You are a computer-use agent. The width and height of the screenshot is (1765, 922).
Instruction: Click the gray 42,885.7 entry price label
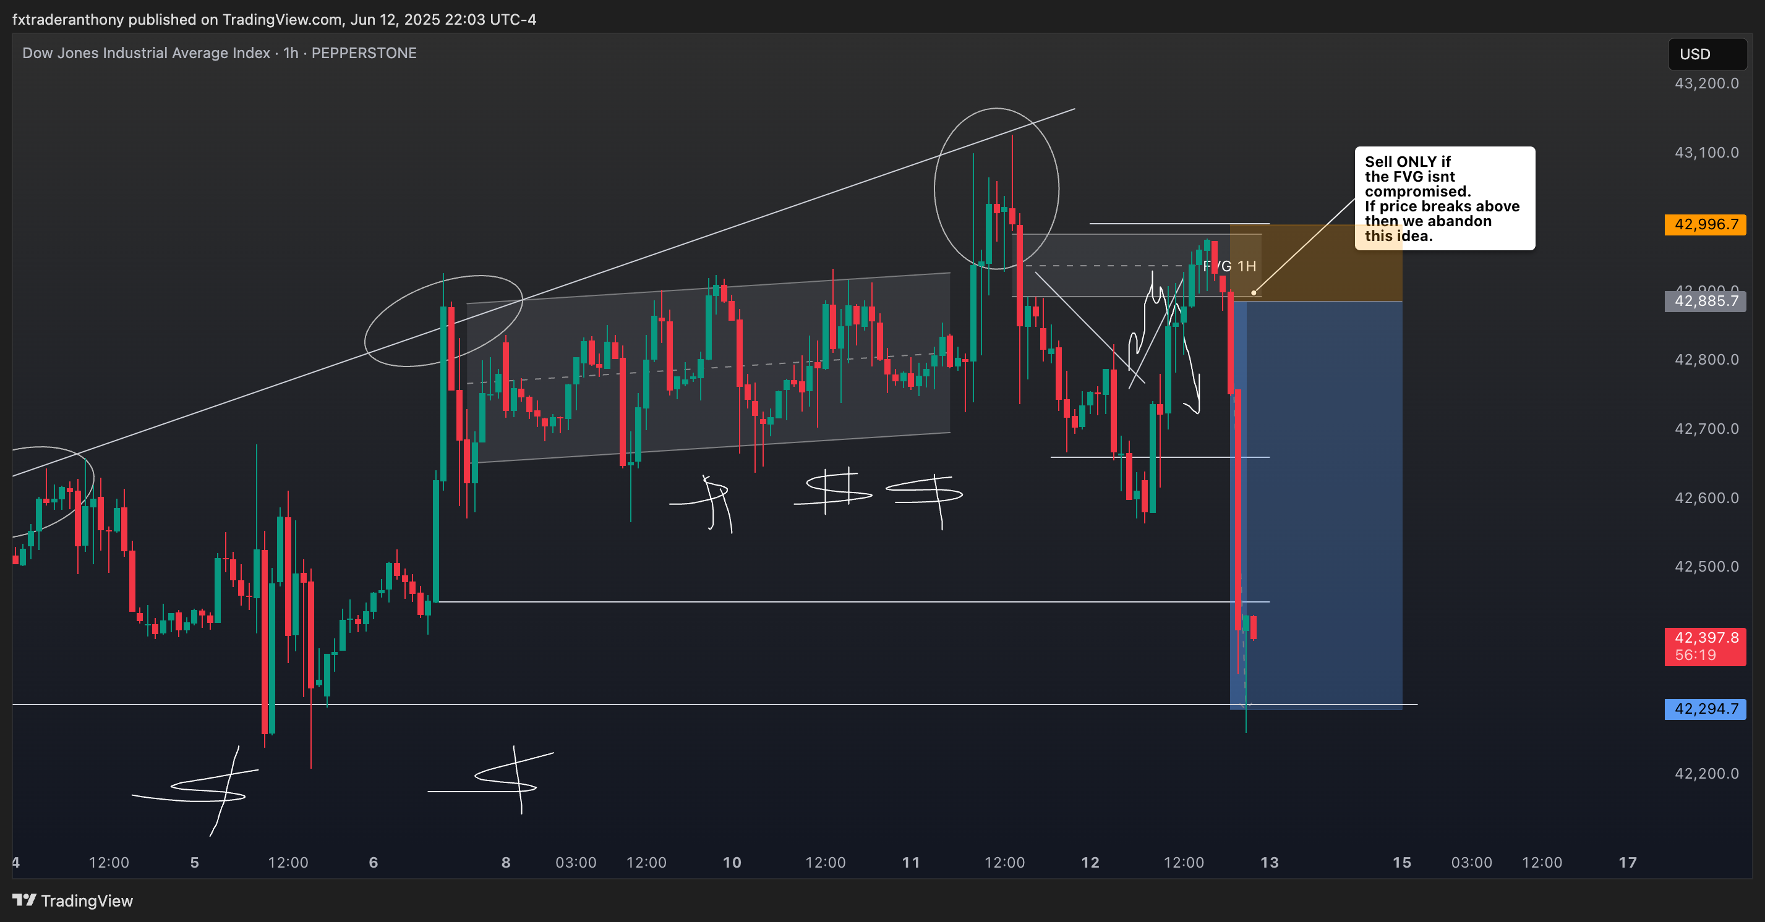(1706, 301)
